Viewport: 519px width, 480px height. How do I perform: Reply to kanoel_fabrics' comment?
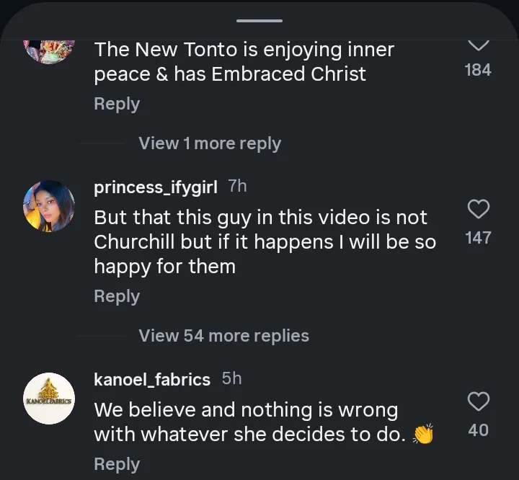(x=117, y=464)
